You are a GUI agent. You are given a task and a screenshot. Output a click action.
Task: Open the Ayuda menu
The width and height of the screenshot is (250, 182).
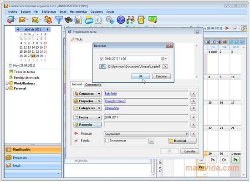click(x=110, y=12)
